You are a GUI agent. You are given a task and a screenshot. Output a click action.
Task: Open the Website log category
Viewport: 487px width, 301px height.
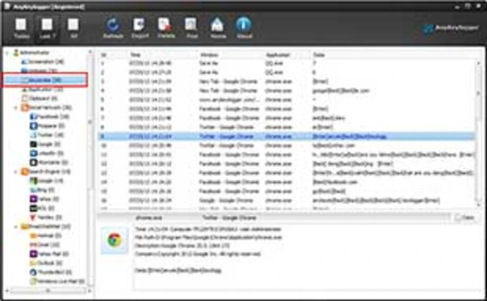(x=40, y=71)
